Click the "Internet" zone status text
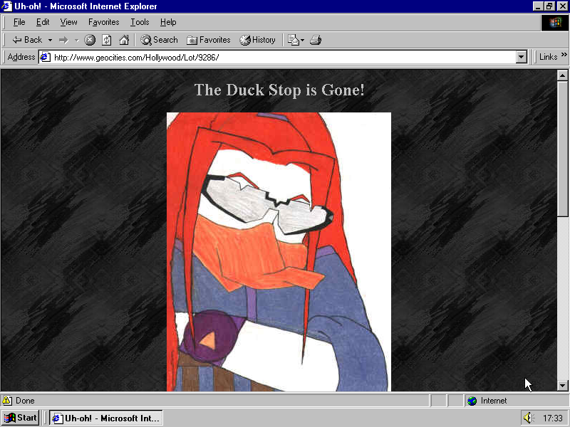The width and height of the screenshot is (570, 427). 494,401
